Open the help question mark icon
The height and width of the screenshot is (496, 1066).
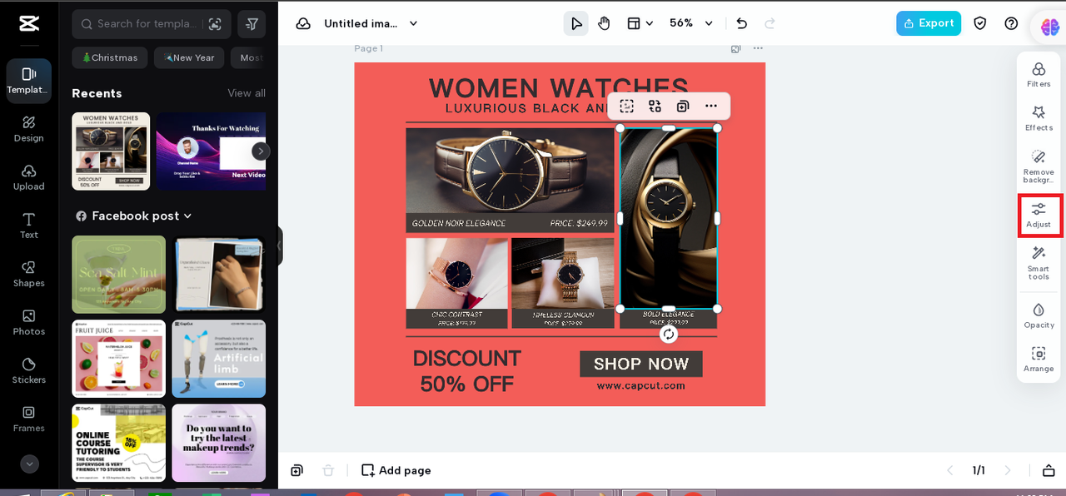coord(1011,23)
